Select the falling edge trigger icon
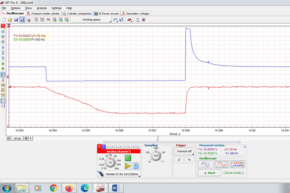This screenshot has width=290, height=193. pyautogui.click(x=189, y=160)
